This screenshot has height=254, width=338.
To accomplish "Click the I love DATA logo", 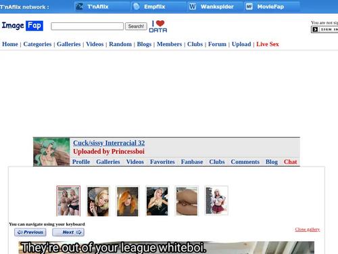I will point(158,26).
